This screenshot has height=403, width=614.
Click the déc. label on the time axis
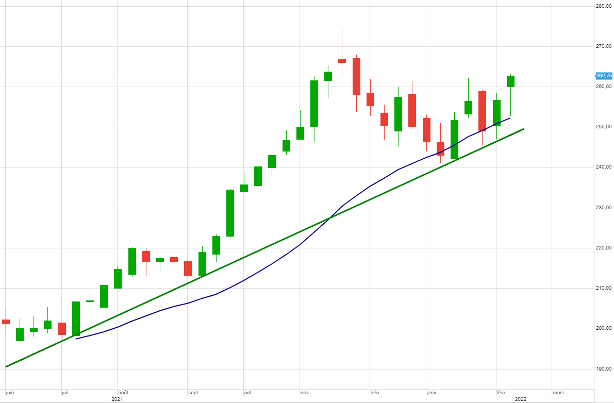click(375, 393)
